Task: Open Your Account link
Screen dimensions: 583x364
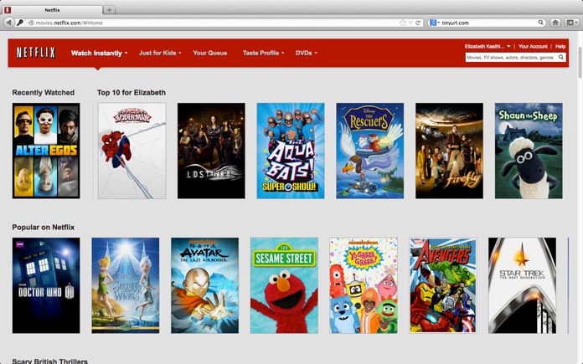Action: point(533,46)
